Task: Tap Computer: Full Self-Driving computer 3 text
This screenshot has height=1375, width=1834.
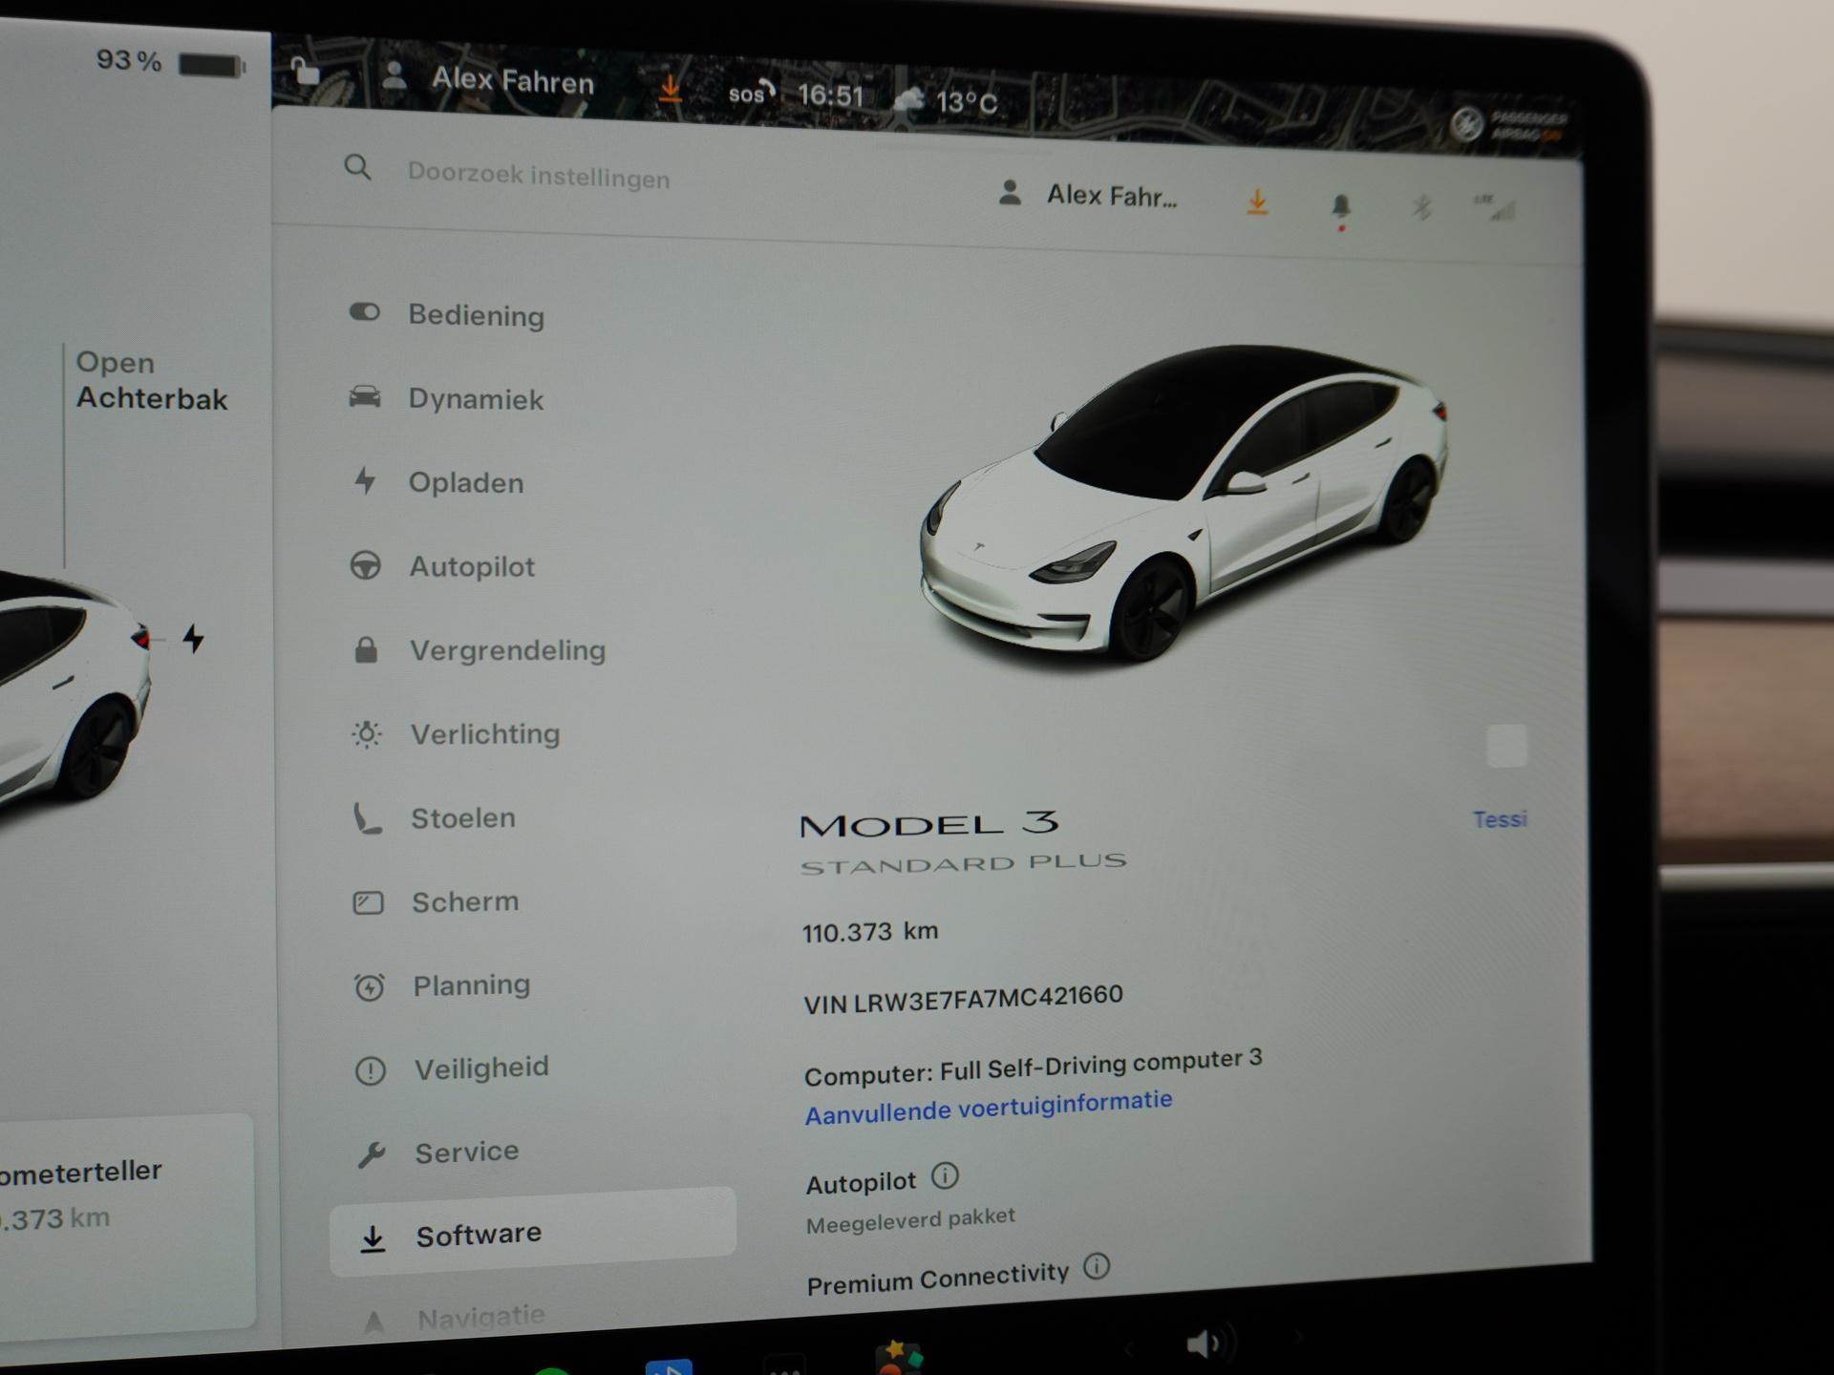Action: (x=1033, y=1067)
